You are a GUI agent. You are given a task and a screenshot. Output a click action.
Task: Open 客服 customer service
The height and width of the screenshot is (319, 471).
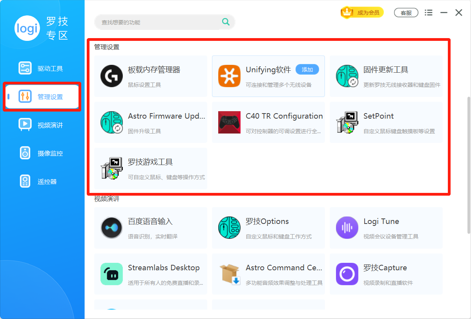(x=406, y=13)
